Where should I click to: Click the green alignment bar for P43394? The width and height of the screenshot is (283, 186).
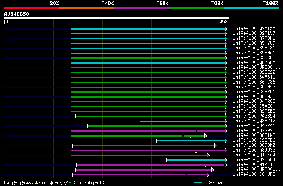click(x=150, y=116)
